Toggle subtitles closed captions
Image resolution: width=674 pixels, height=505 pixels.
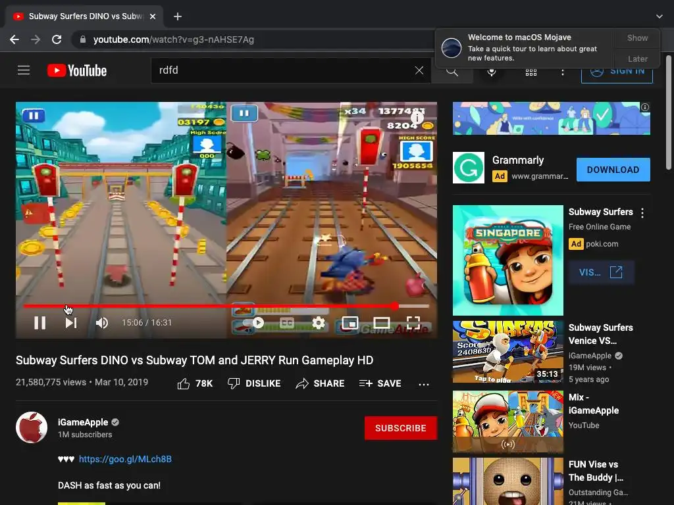[x=287, y=322]
